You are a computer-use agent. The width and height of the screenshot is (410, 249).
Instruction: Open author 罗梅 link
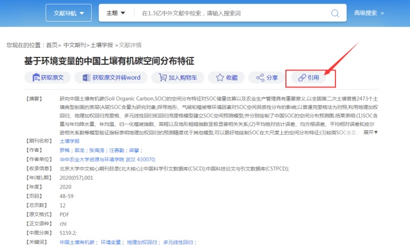(64, 150)
